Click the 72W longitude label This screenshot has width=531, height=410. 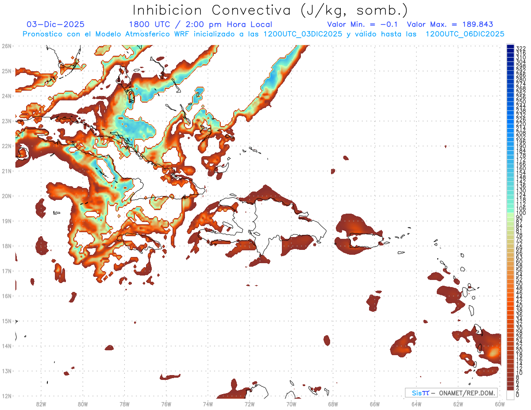click(250, 403)
